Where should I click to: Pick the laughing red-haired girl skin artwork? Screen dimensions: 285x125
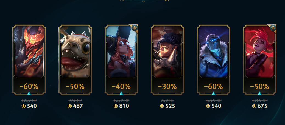[260, 52]
